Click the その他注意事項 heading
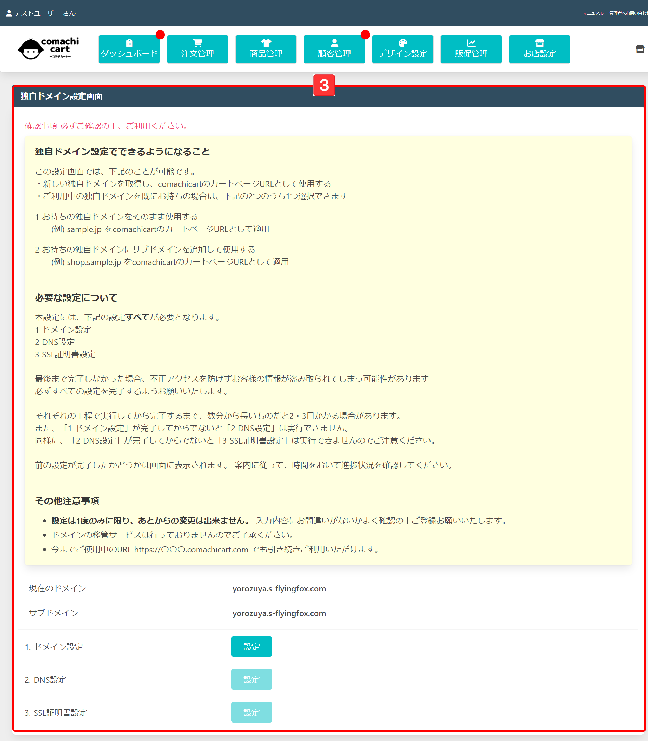This screenshot has width=648, height=741. 67,501
